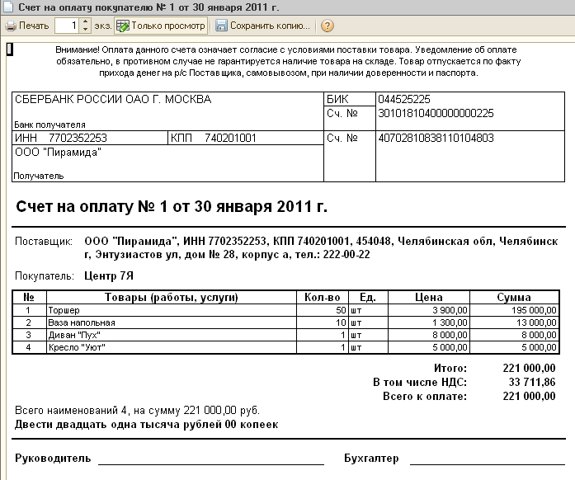Image resolution: width=575 pixels, height=480 pixels.
Task: Click the № column header
Action: [x=29, y=297]
